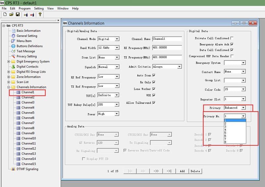Viewport: 265px width, 187px height.
Task: Open General Setting in the tree
Action: coord(27,36)
